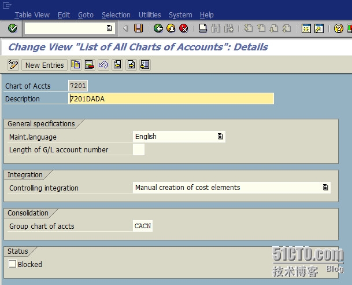Image resolution: width=352 pixels, height=285 pixels.
Task: Go to the previous entry icon
Action: (x=117, y=65)
